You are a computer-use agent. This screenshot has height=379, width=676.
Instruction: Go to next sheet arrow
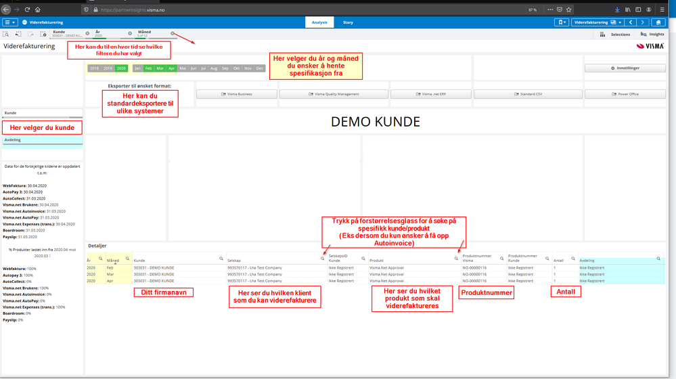(x=642, y=22)
